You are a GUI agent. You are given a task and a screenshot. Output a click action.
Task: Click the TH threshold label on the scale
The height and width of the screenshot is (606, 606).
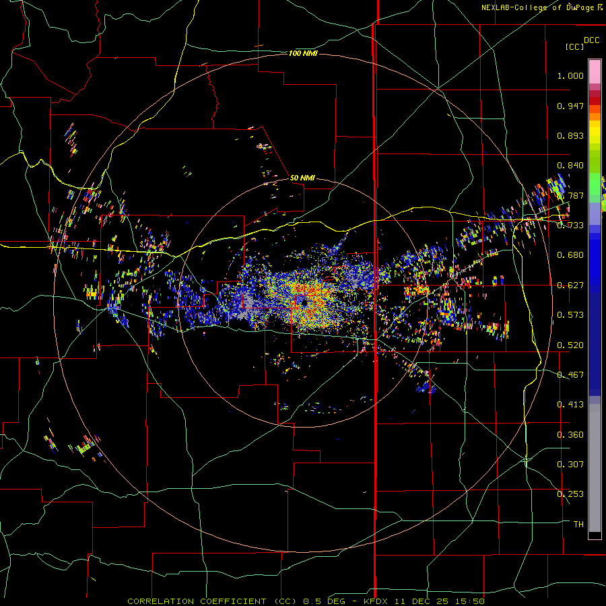pos(578,525)
